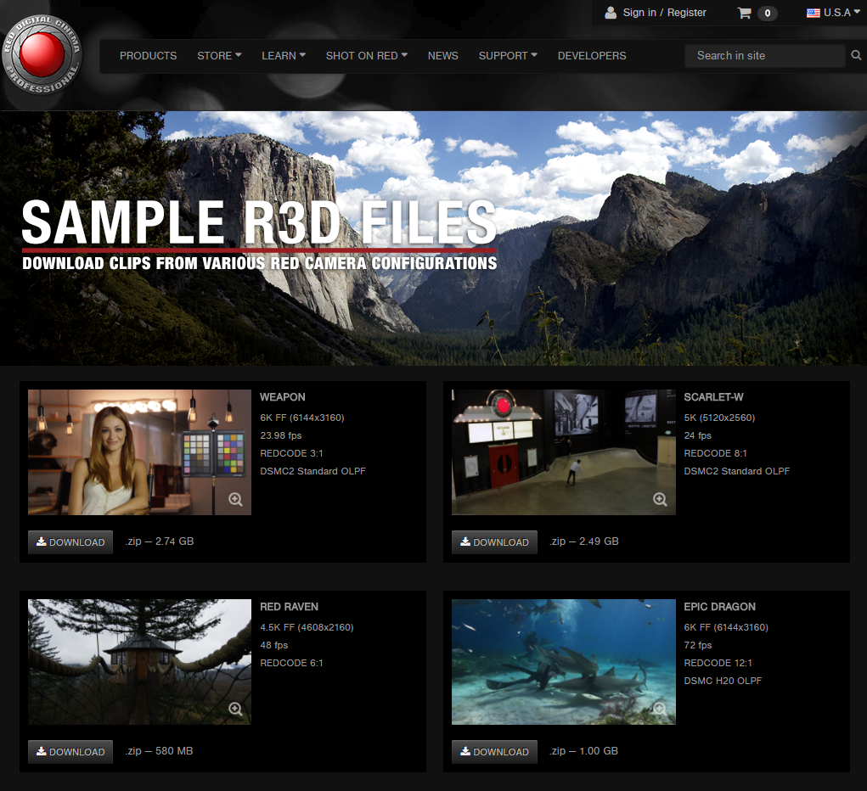867x791 pixels.
Task: Zoom the WEAPON sample thumbnail
Action: (x=235, y=500)
